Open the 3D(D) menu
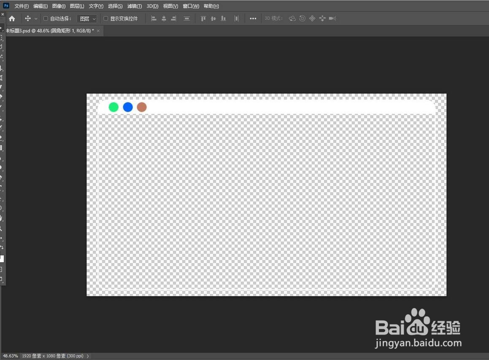This screenshot has width=489, height=360. coord(152,6)
